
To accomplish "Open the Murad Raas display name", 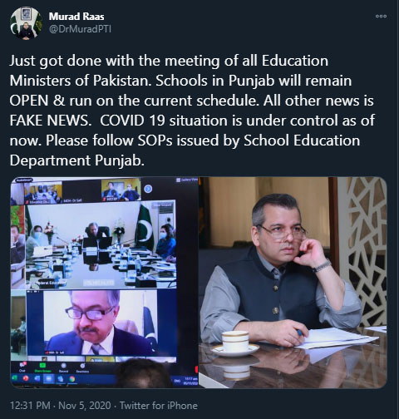I will click(76, 17).
